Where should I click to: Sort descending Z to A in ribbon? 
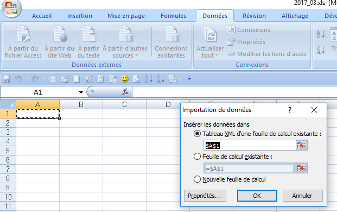coord(321,49)
